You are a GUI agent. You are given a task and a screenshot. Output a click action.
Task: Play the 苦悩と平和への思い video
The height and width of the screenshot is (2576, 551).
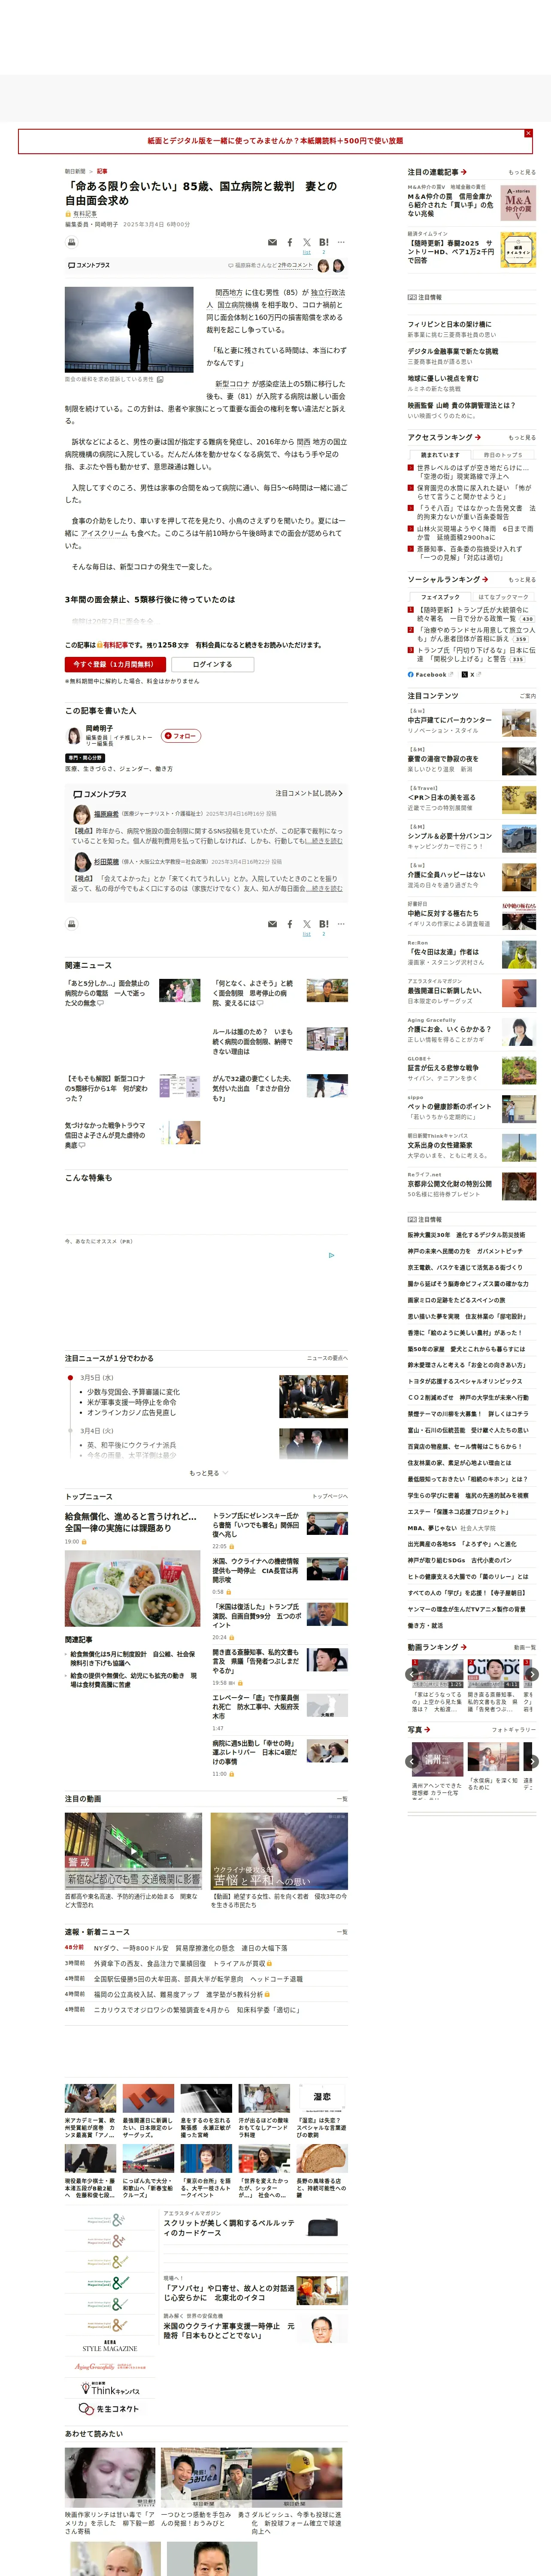(x=279, y=1850)
